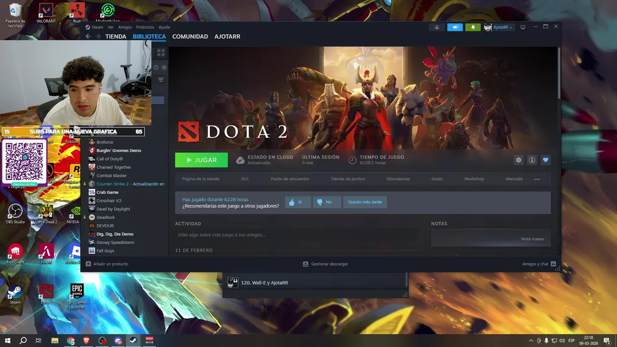The image size is (617, 347).
Task: Open Brave browser from taskbar
Action: tap(87, 341)
